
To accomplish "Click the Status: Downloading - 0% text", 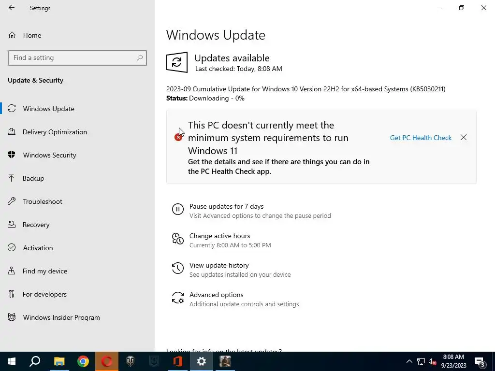I will tap(205, 98).
